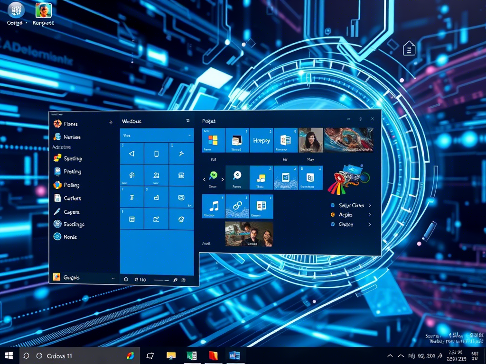The image size is (486, 364).
Task: Click the Pojet panel title
Action: [209, 121]
